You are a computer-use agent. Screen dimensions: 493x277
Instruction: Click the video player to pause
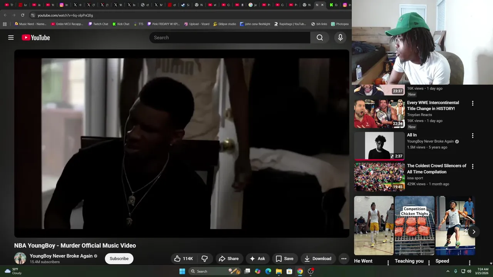(x=182, y=144)
